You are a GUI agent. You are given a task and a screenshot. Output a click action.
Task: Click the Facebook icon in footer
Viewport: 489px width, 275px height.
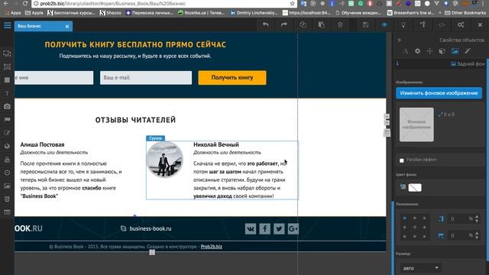pyautogui.click(x=265, y=229)
